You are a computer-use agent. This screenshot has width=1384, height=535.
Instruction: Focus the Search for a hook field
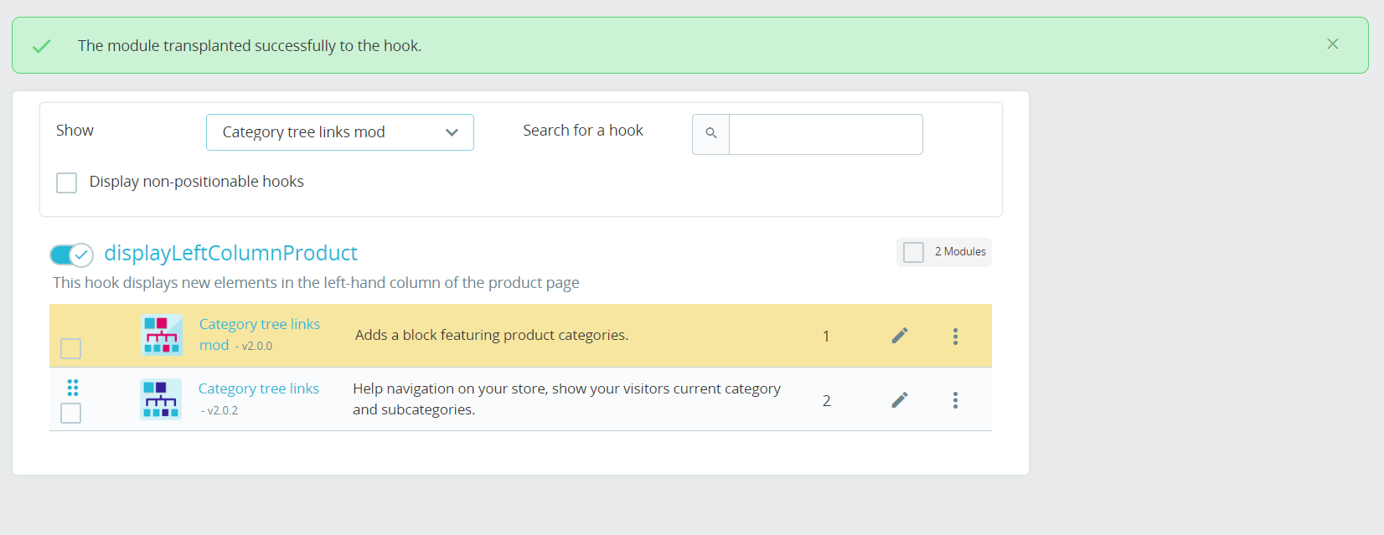click(x=825, y=134)
